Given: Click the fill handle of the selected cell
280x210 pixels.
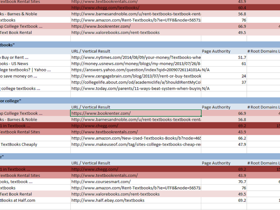Looking at the screenshot, I should coord(201,116).
